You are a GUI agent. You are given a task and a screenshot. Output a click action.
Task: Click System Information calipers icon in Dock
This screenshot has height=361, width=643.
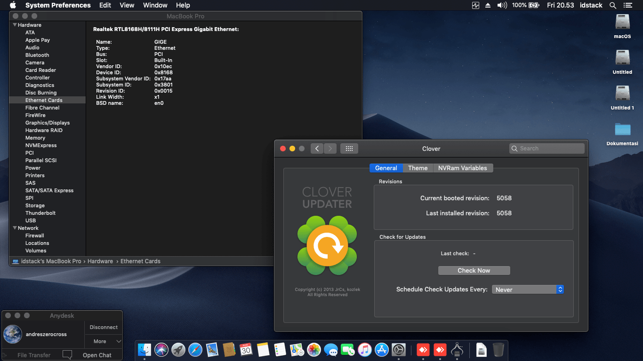click(x=457, y=350)
